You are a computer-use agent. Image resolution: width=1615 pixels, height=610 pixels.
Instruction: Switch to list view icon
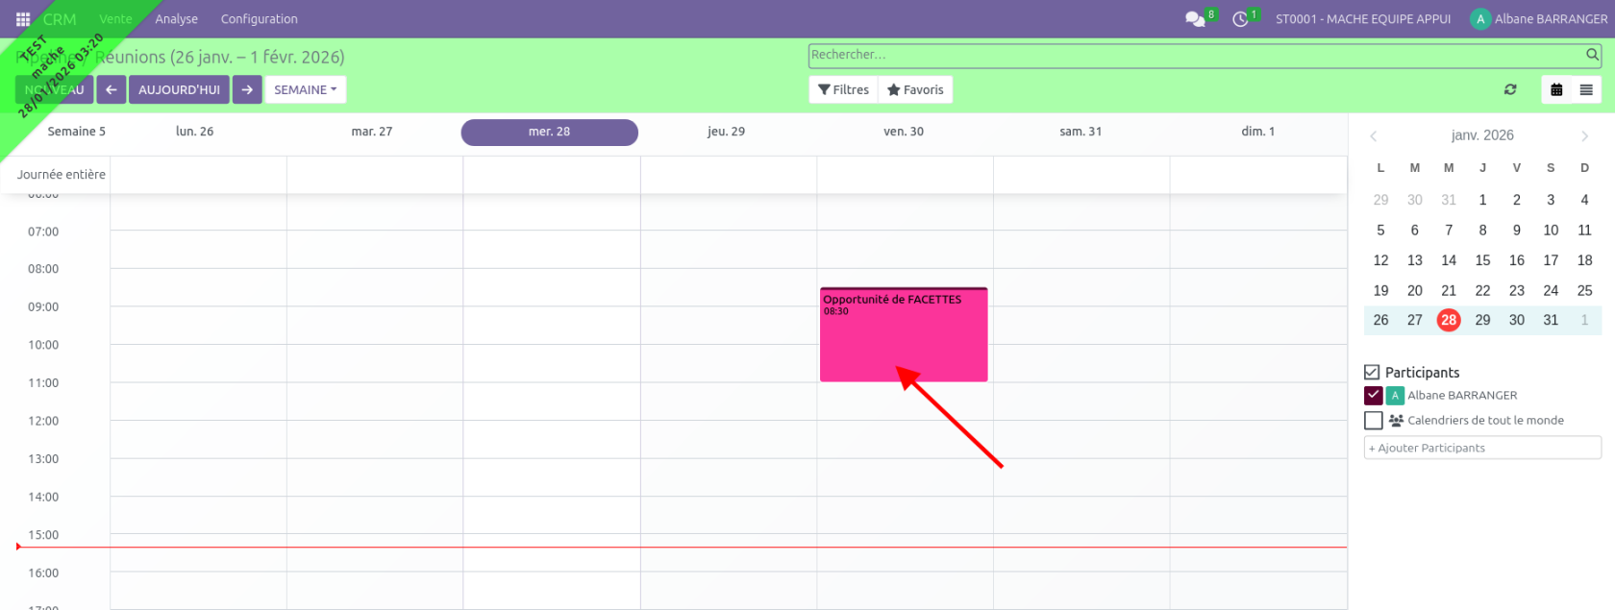(x=1586, y=89)
